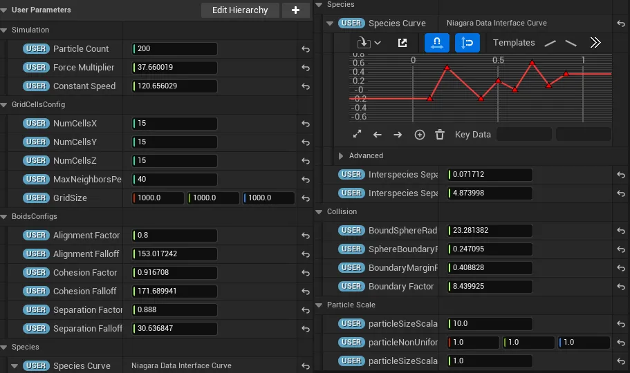Go to previous curve key
The width and height of the screenshot is (630, 373).
378,135
